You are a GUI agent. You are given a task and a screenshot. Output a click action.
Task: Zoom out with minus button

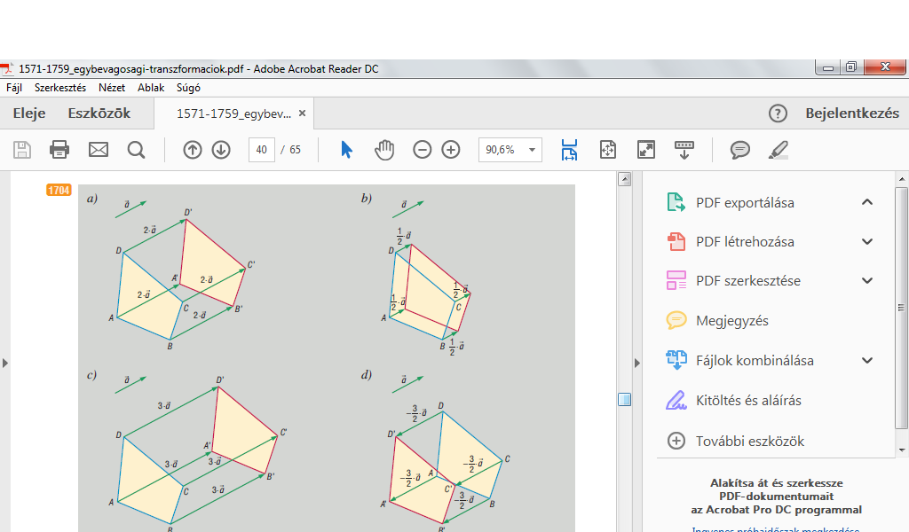coord(423,150)
